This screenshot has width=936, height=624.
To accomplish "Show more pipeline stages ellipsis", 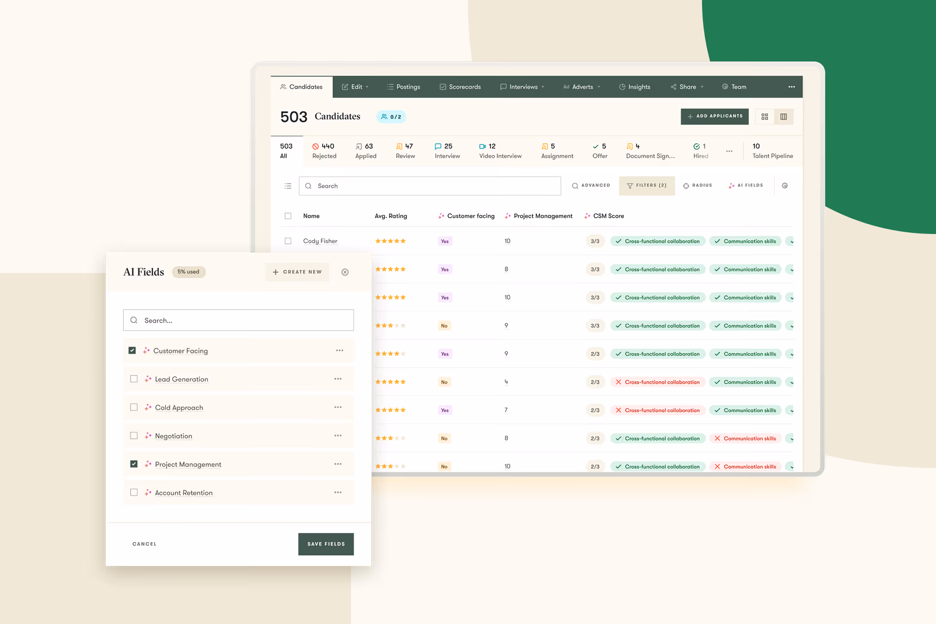I will 729,151.
